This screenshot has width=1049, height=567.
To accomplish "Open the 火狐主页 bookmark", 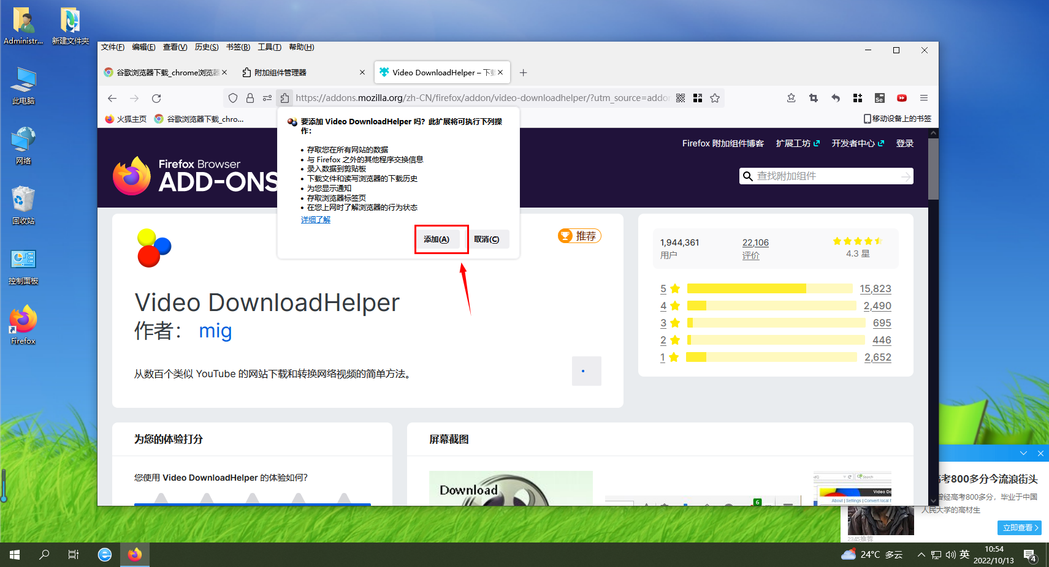I will pos(126,119).
